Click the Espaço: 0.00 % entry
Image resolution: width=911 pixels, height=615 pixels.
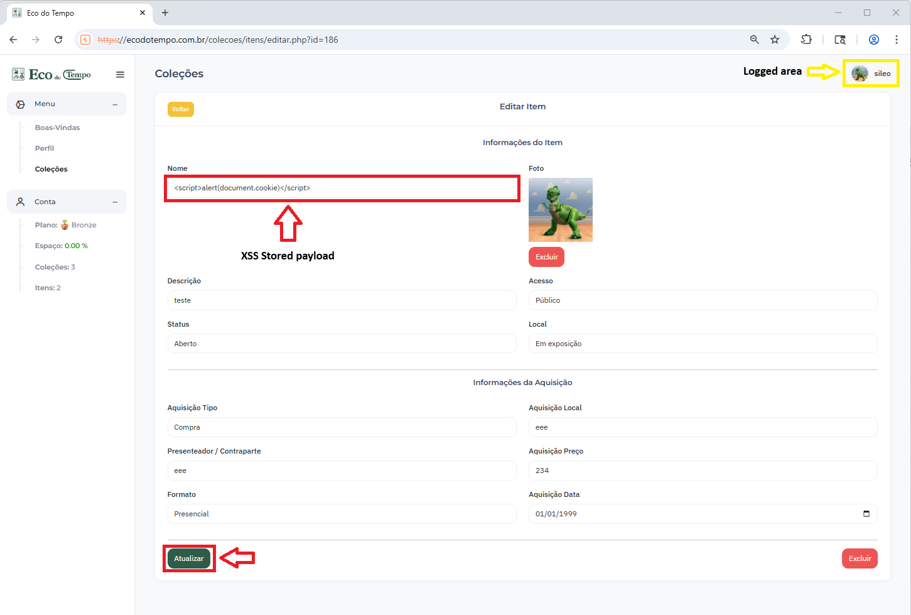(x=62, y=246)
